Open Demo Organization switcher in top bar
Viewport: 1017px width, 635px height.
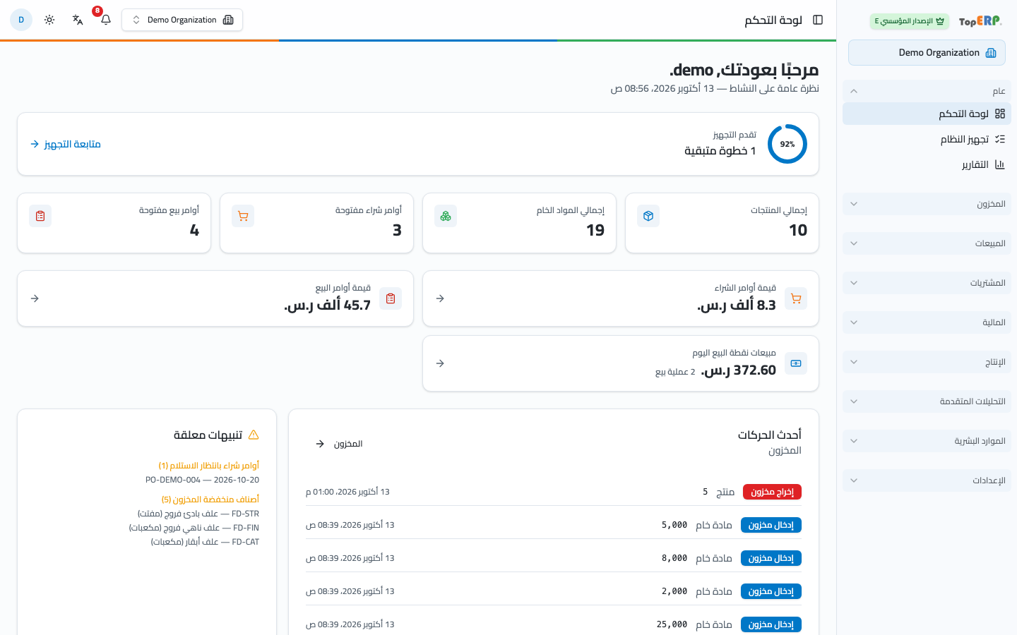182,20
